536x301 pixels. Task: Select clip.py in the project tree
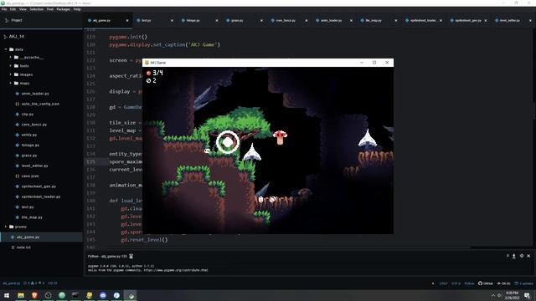28,114
